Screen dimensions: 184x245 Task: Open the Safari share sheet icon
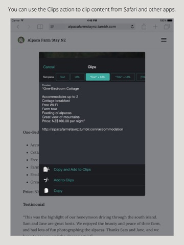144,27
